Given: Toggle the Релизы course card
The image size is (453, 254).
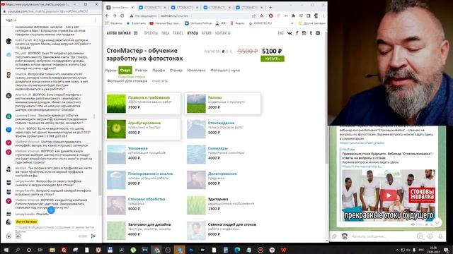Looking at the screenshot, I should pyautogui.click(x=223, y=104).
